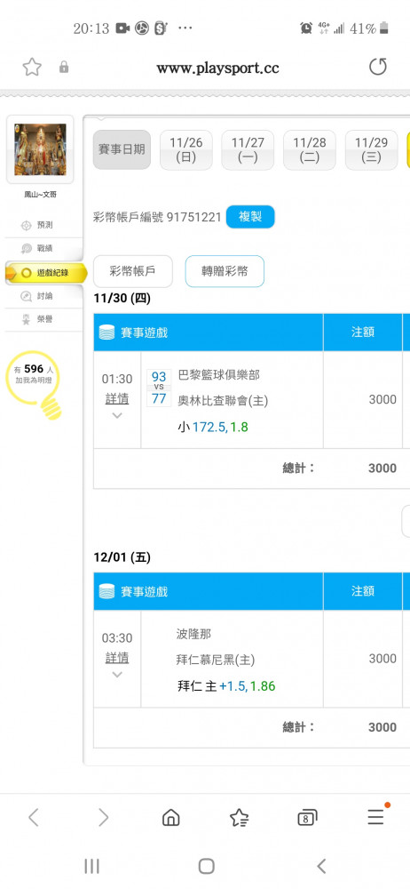The width and height of the screenshot is (410, 889).
Task: Tap the bookmark star icon in address bar
Action: point(32,68)
